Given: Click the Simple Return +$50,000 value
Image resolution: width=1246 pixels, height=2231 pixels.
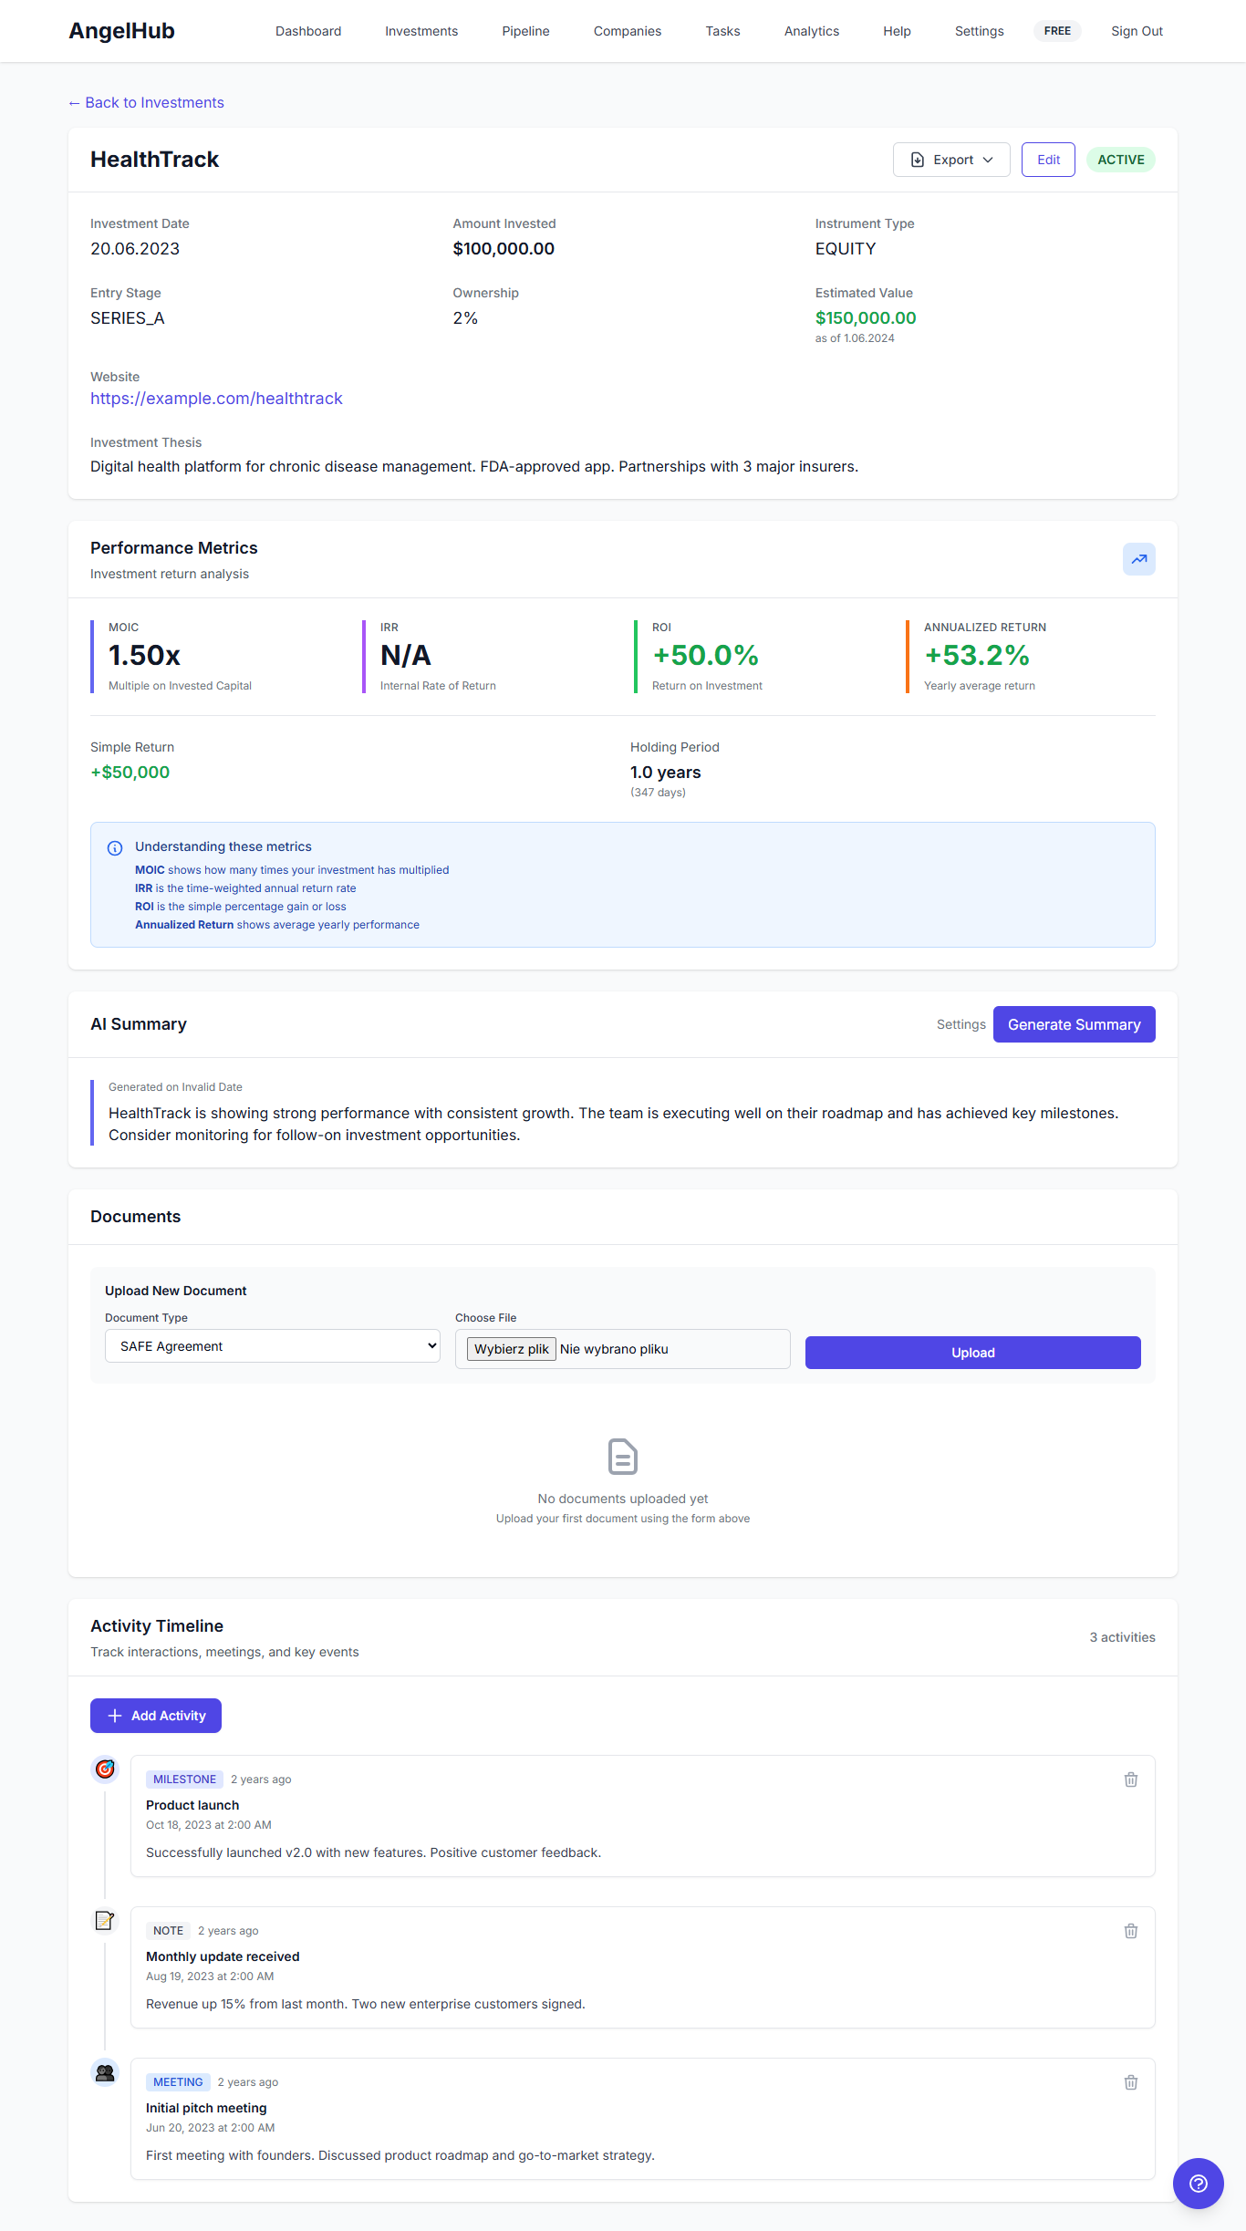Looking at the screenshot, I should click(x=130, y=773).
